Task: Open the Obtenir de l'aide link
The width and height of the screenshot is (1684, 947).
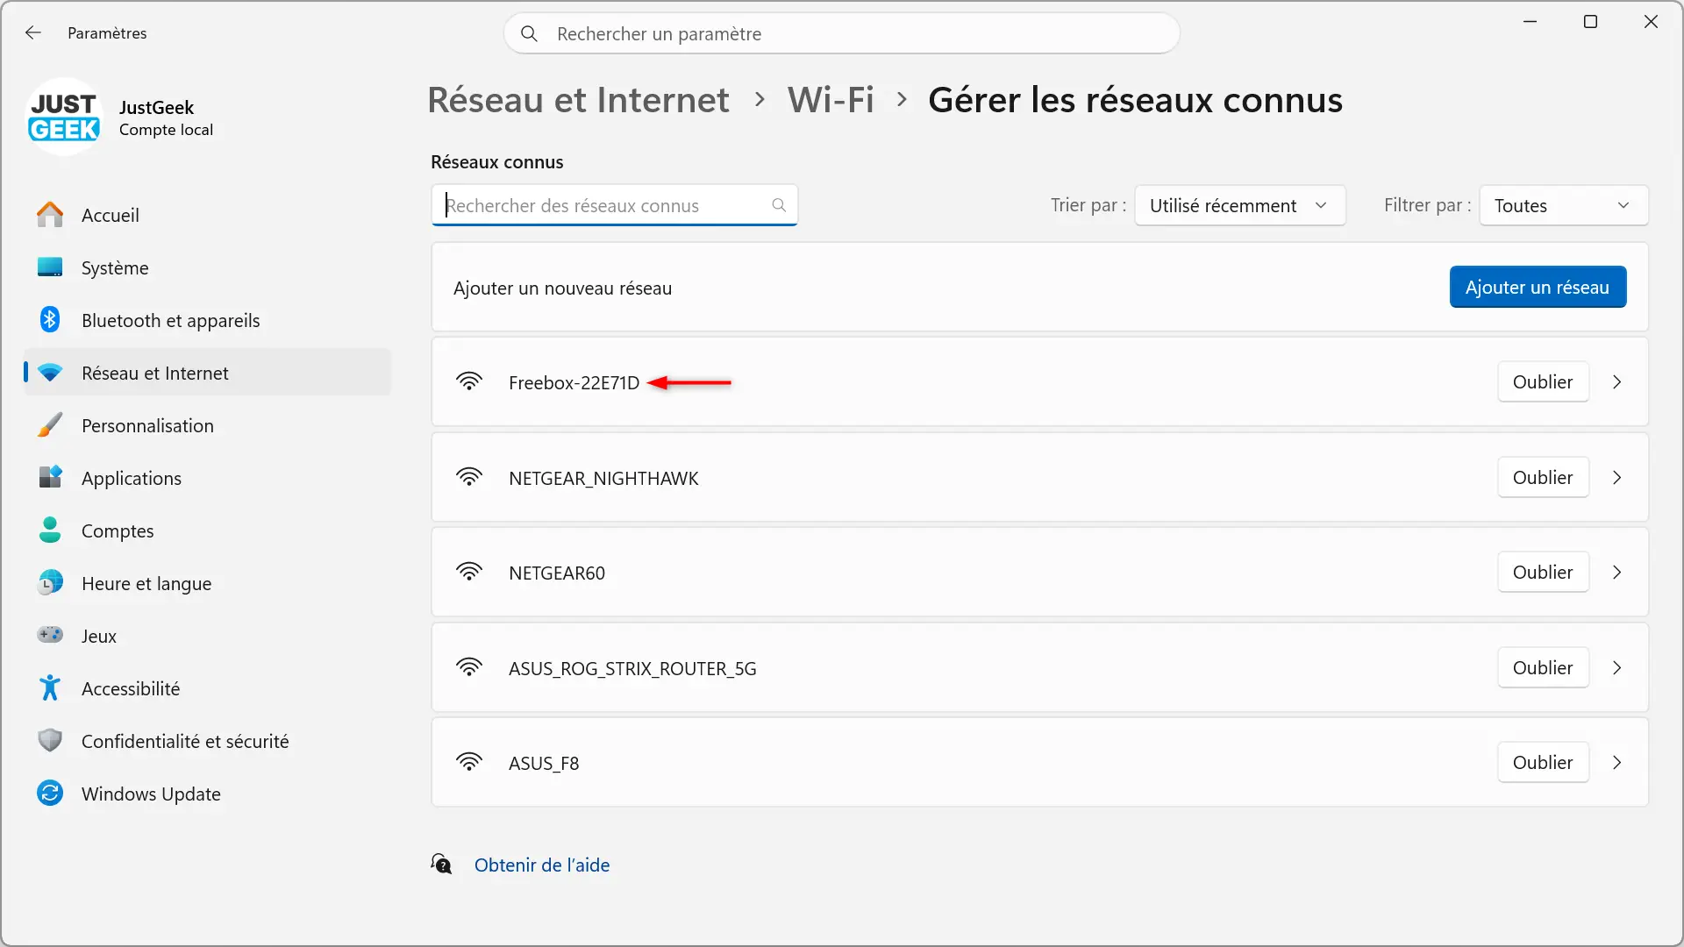Action: pos(542,865)
